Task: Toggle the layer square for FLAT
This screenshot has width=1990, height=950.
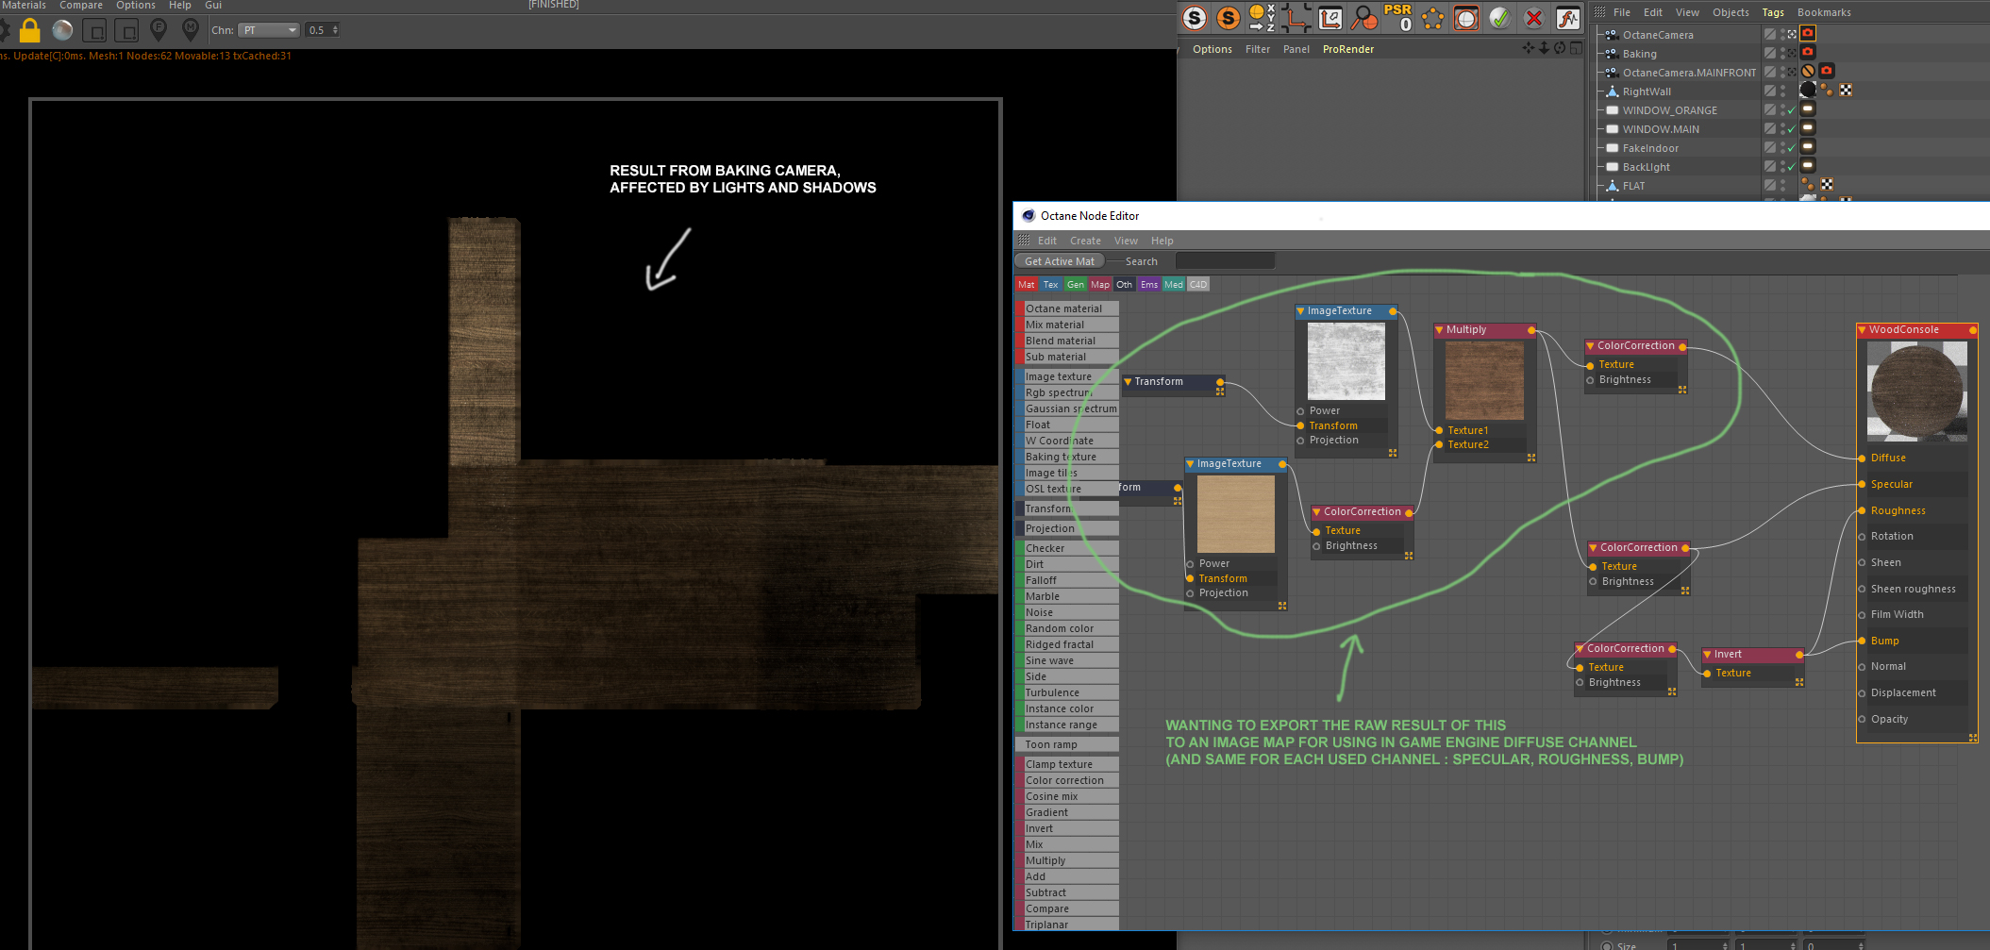Action: click(x=1770, y=186)
